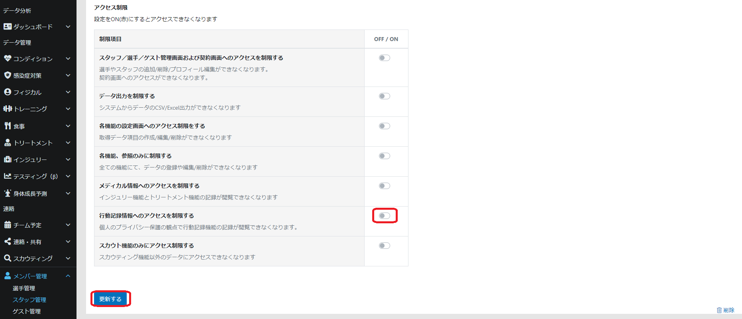Click the トレーニング dumbbell icon

8,108
